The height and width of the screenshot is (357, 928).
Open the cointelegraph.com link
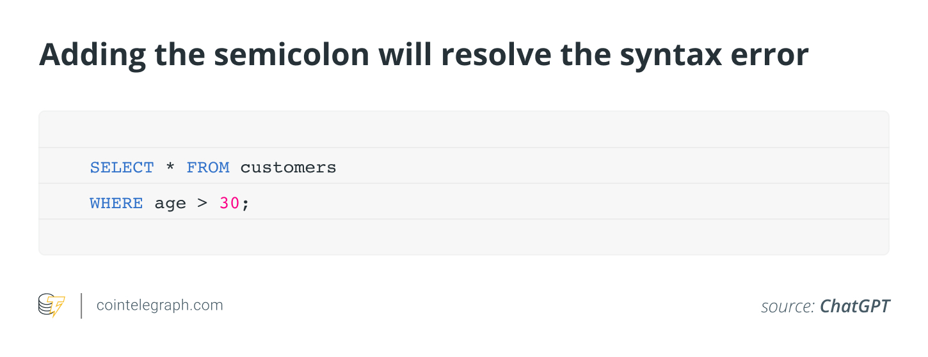tap(159, 305)
